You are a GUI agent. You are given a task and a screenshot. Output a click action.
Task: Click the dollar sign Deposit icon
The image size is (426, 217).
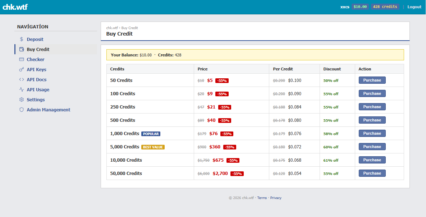tap(22, 40)
